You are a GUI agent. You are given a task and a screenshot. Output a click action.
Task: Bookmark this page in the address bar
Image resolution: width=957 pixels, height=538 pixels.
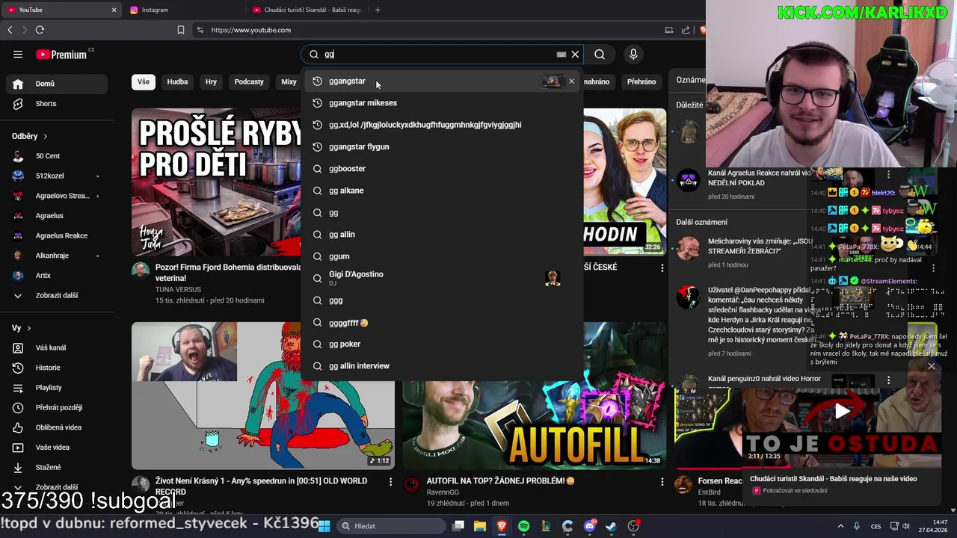[181, 30]
